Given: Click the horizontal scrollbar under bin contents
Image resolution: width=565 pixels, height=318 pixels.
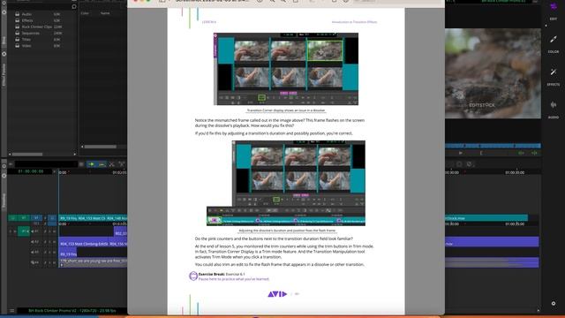Looking at the screenshot, I should (101, 147).
